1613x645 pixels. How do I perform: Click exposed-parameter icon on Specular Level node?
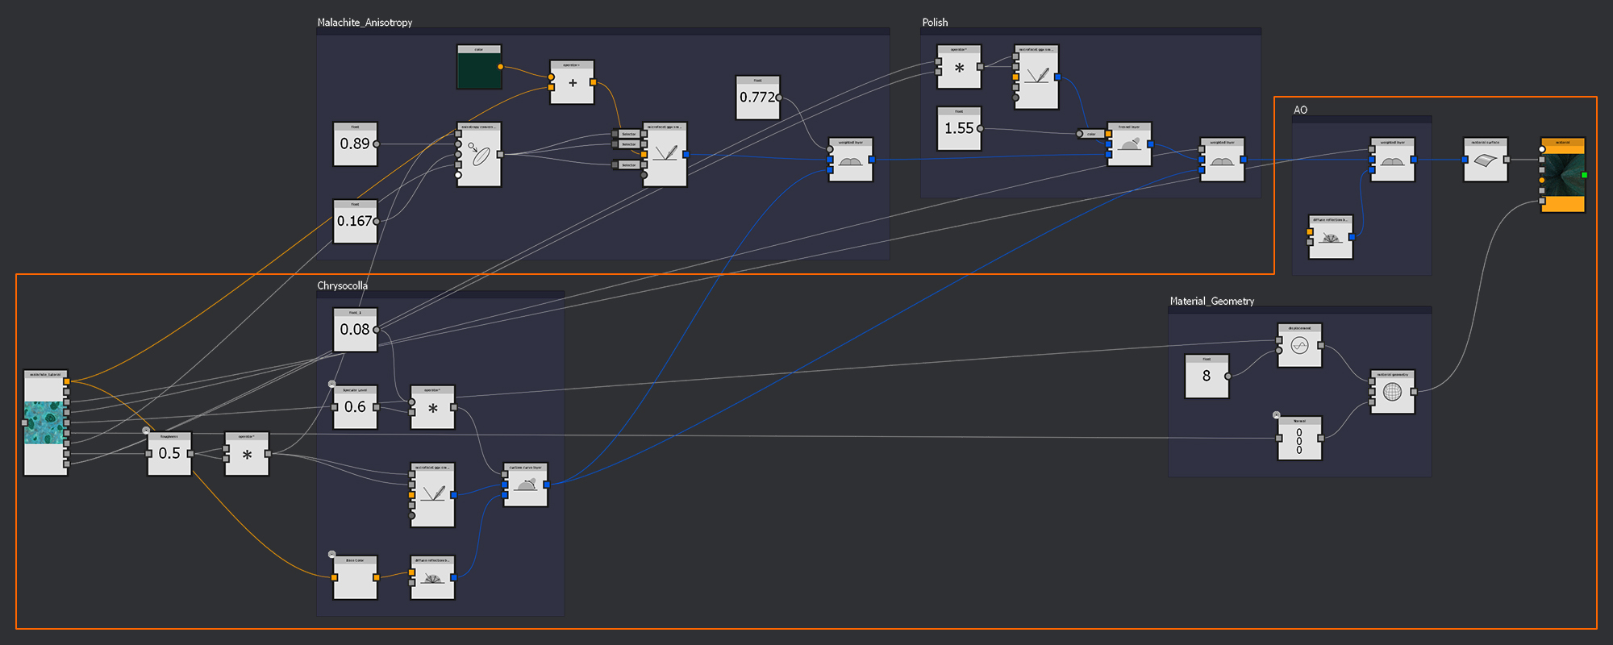pyautogui.click(x=331, y=384)
